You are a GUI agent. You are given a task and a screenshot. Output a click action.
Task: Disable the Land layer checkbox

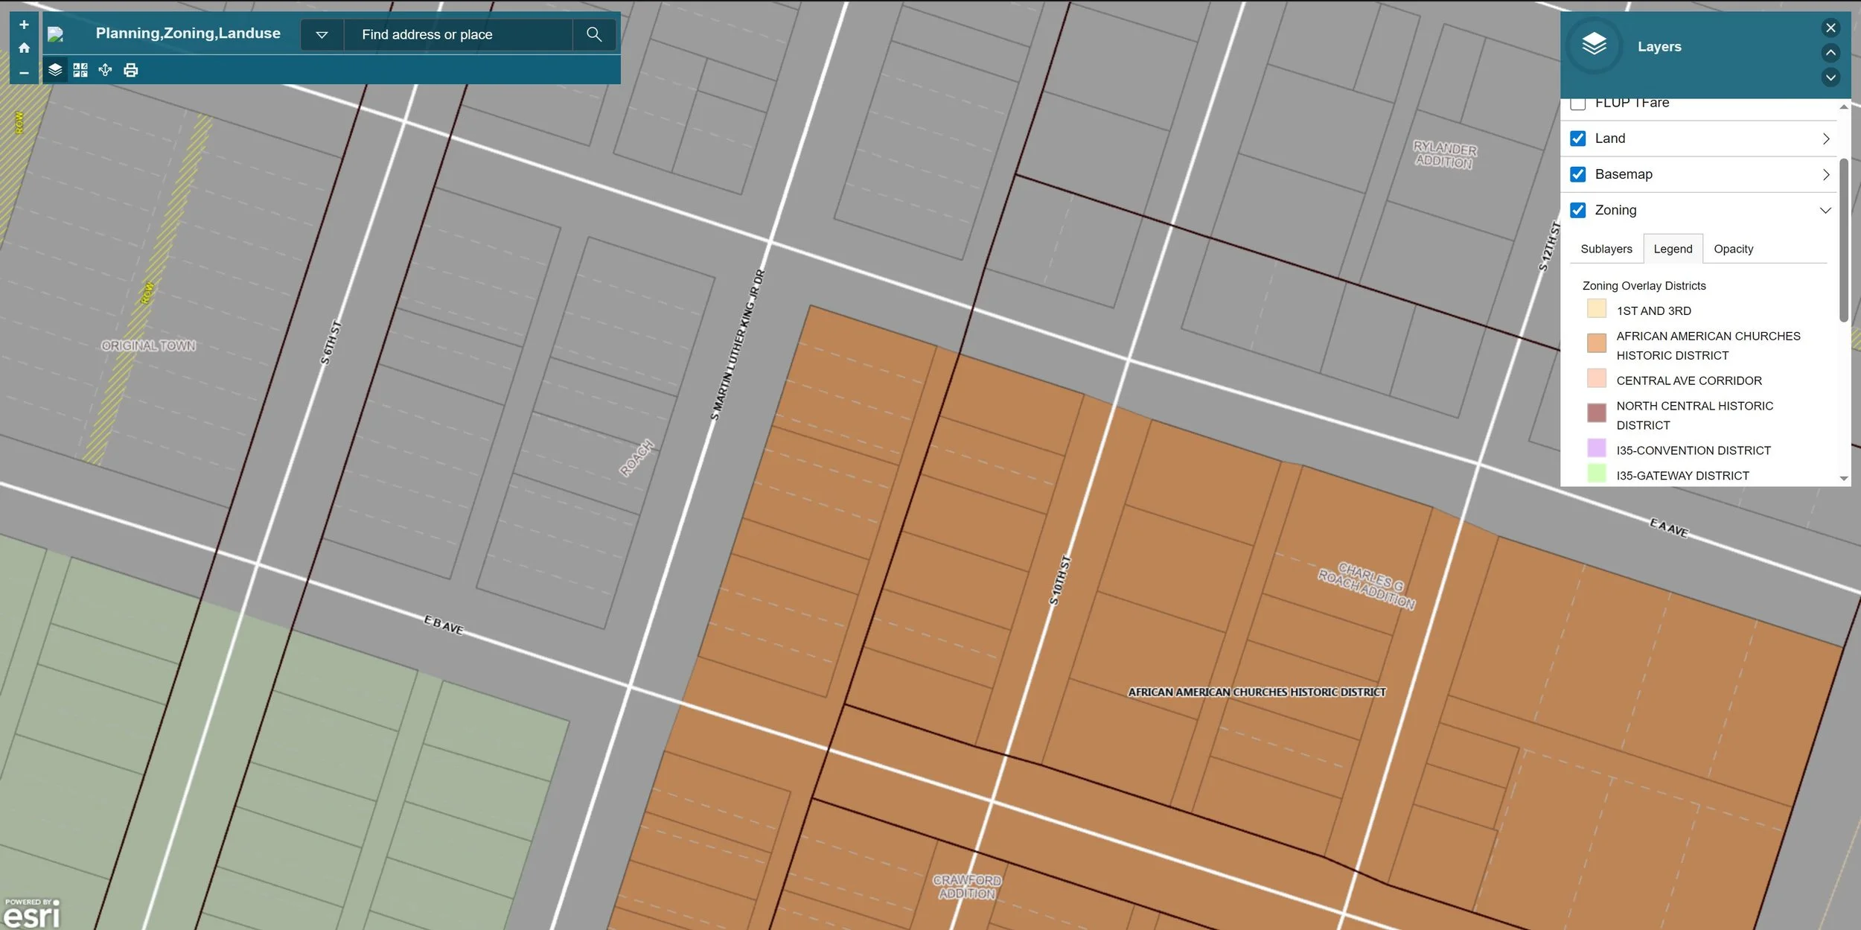[1580, 138]
